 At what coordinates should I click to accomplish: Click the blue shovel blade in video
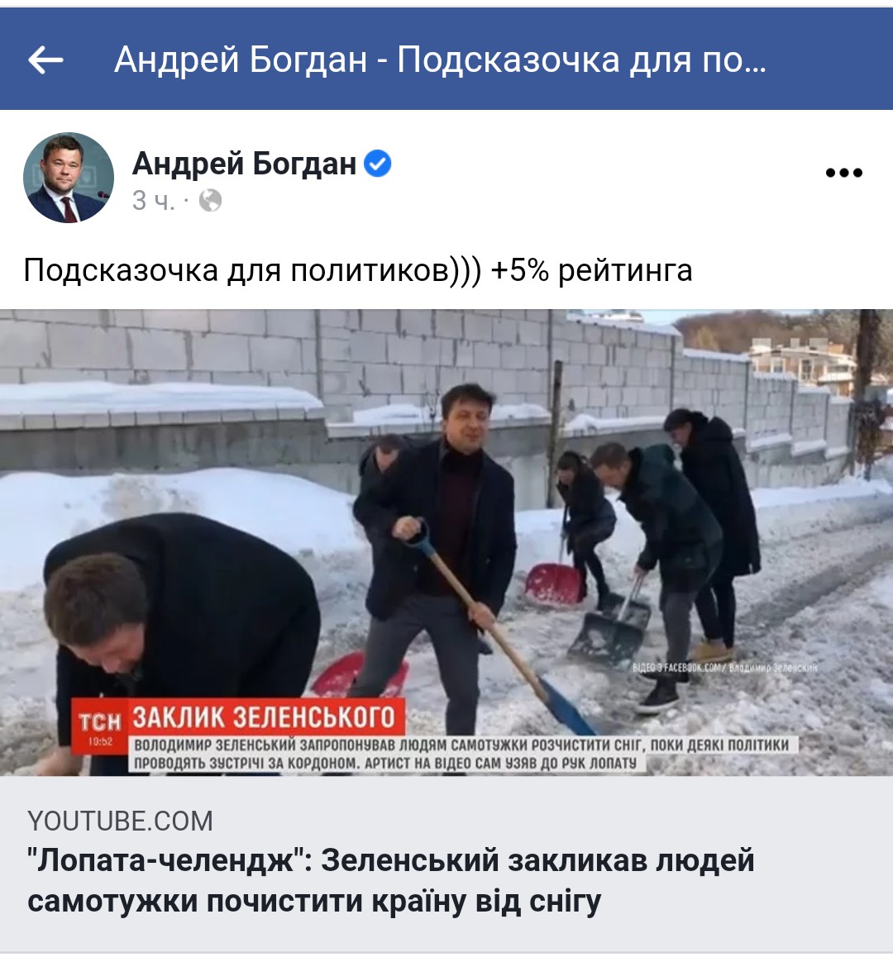(x=568, y=709)
